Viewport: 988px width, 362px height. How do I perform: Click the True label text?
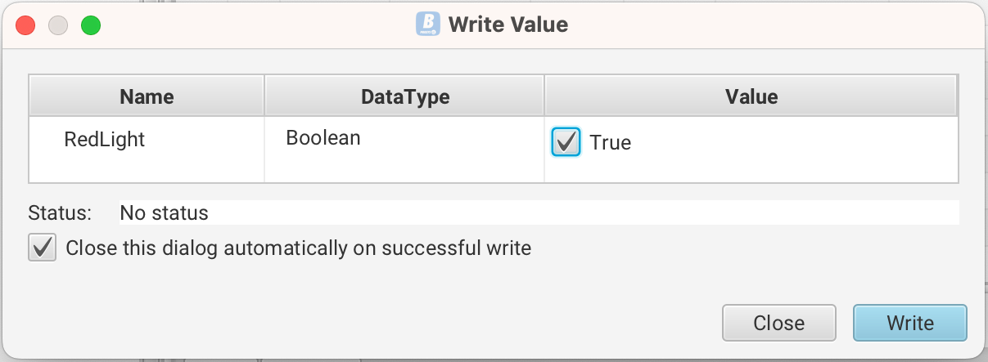point(611,143)
